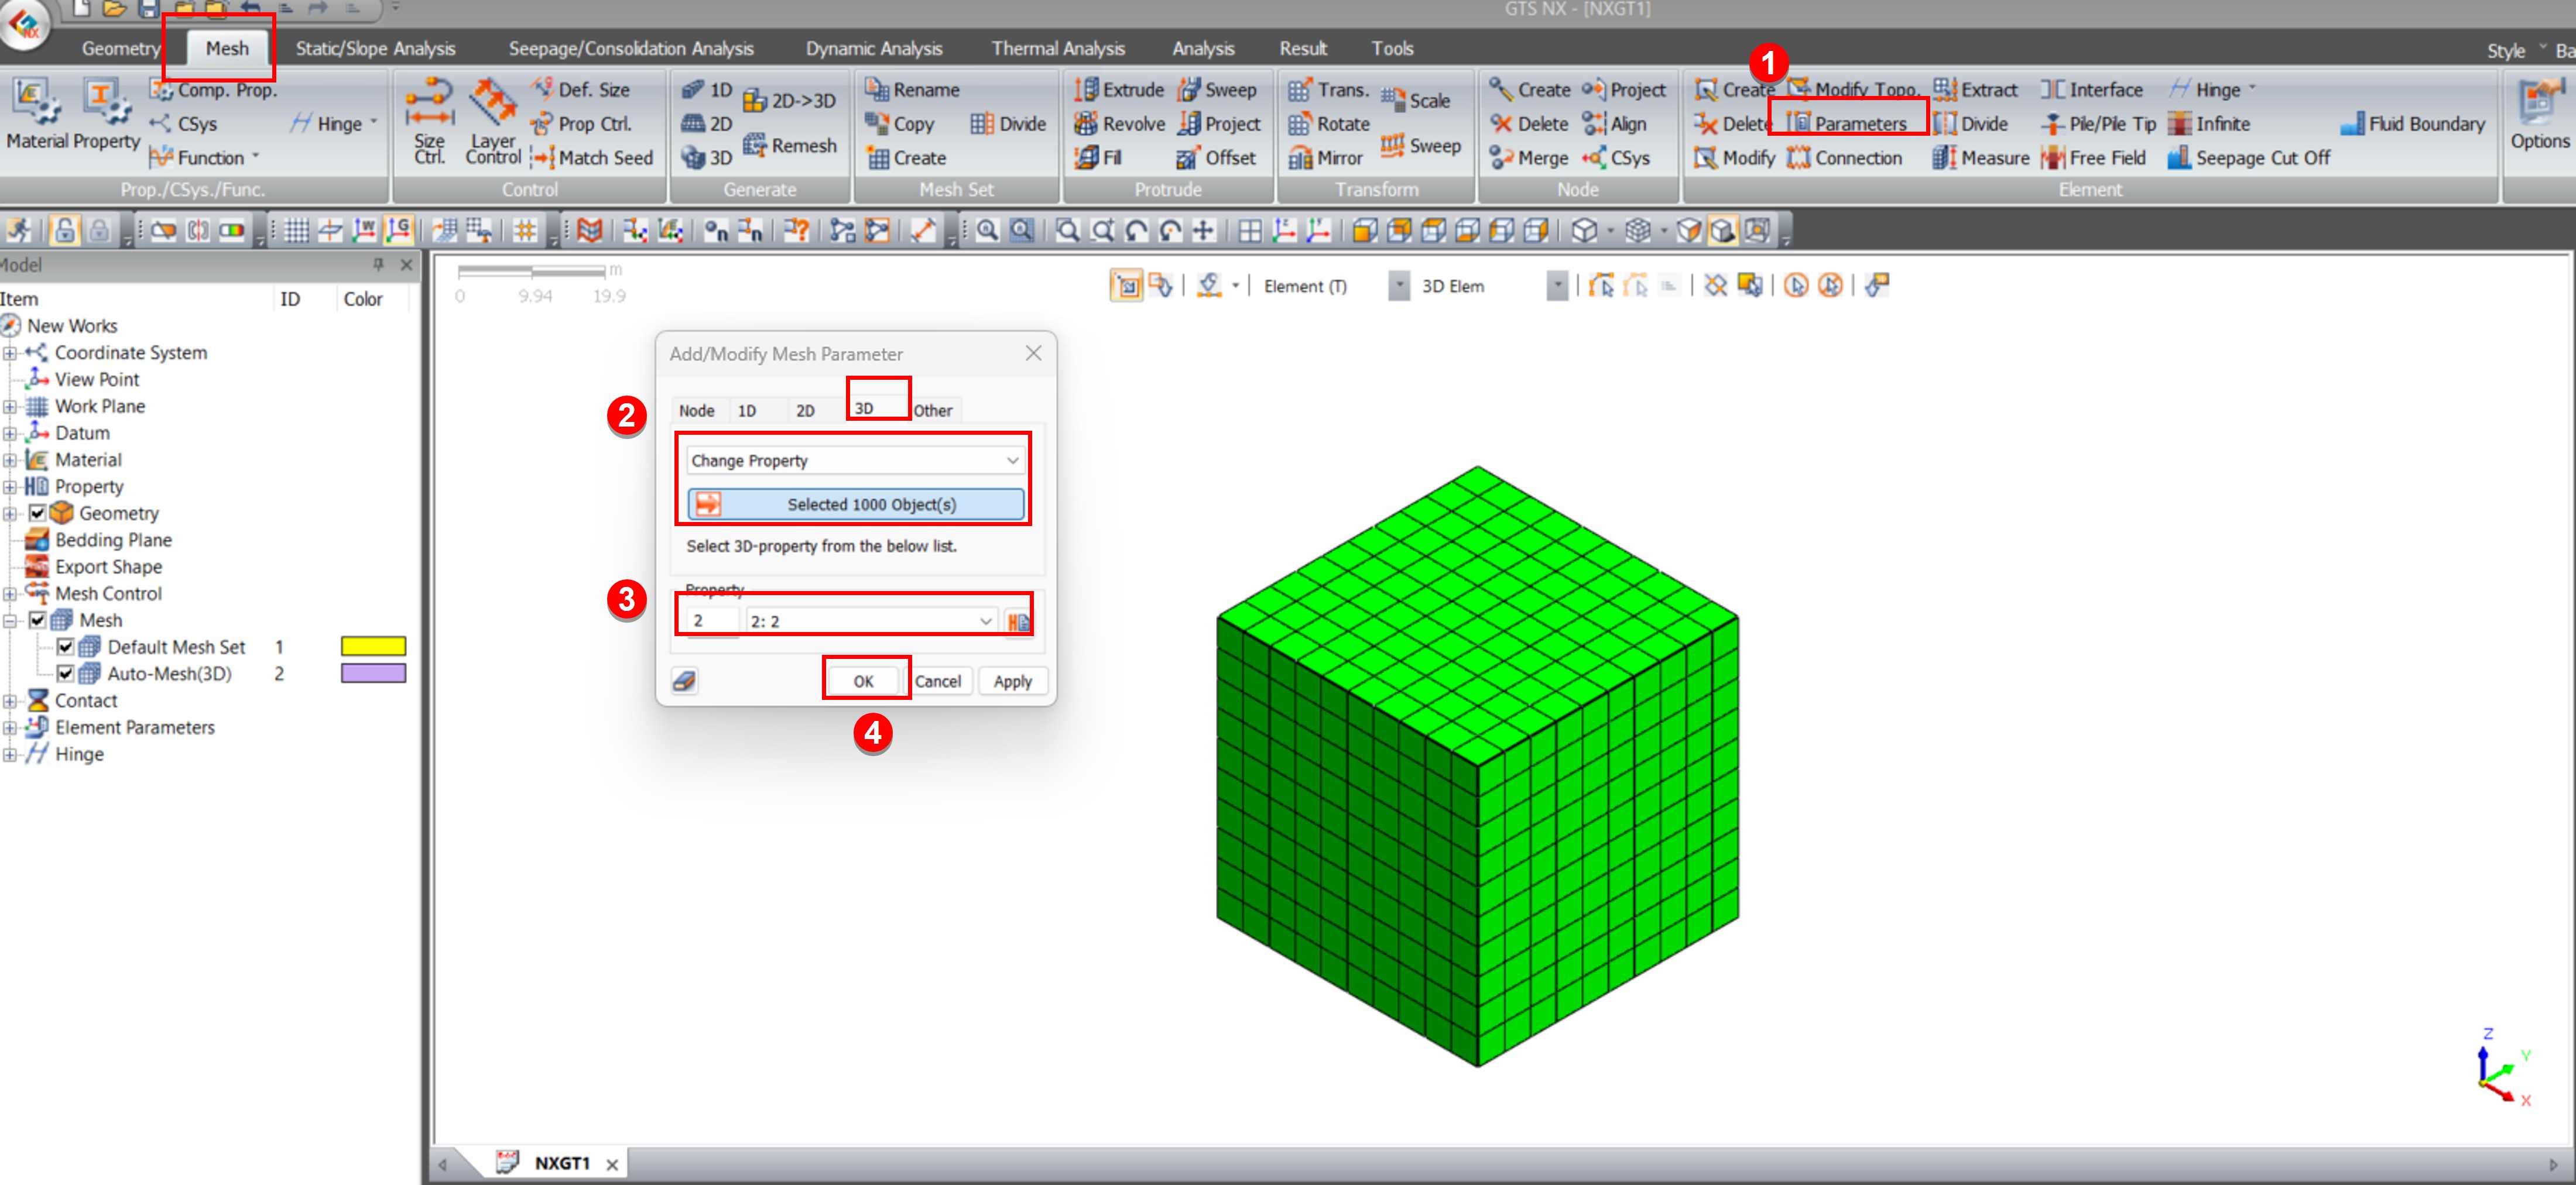The height and width of the screenshot is (1185, 2576).
Task: Click Align in the Node group
Action: pyautogui.click(x=1614, y=124)
